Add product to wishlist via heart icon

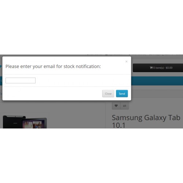click(116, 106)
